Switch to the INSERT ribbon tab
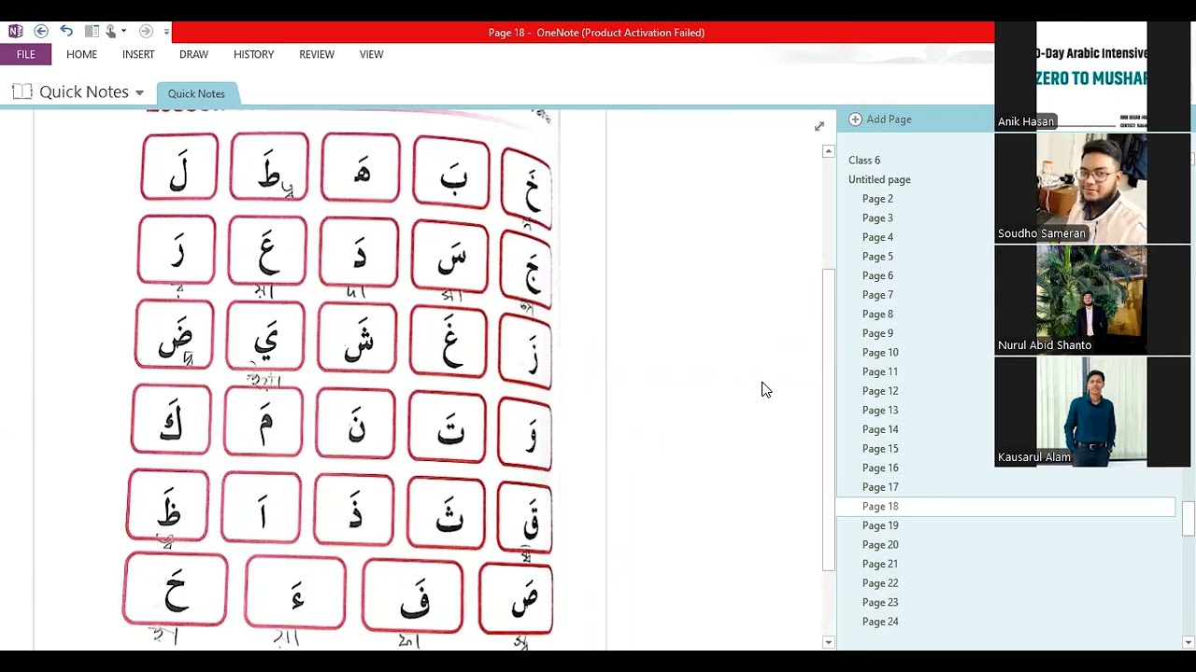This screenshot has height=672, width=1196. point(138,54)
